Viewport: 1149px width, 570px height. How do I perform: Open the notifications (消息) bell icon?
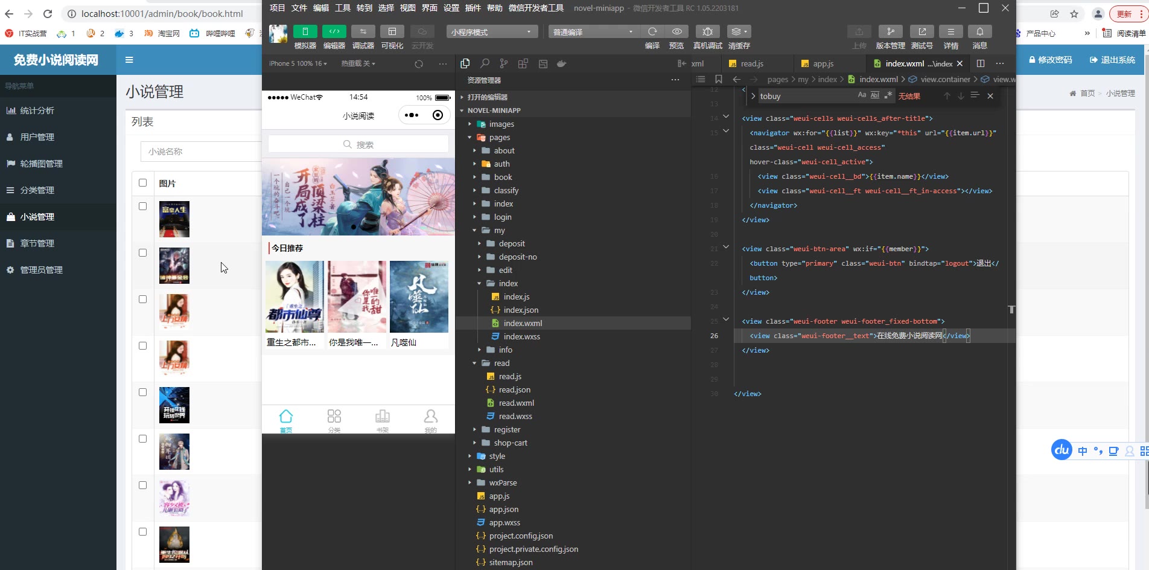pos(979,32)
